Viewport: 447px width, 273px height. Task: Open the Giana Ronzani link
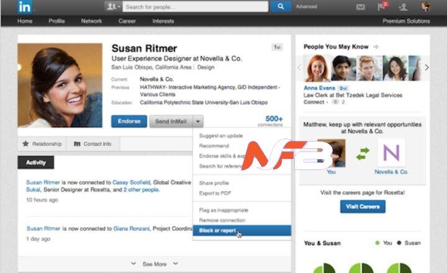pos(131,228)
